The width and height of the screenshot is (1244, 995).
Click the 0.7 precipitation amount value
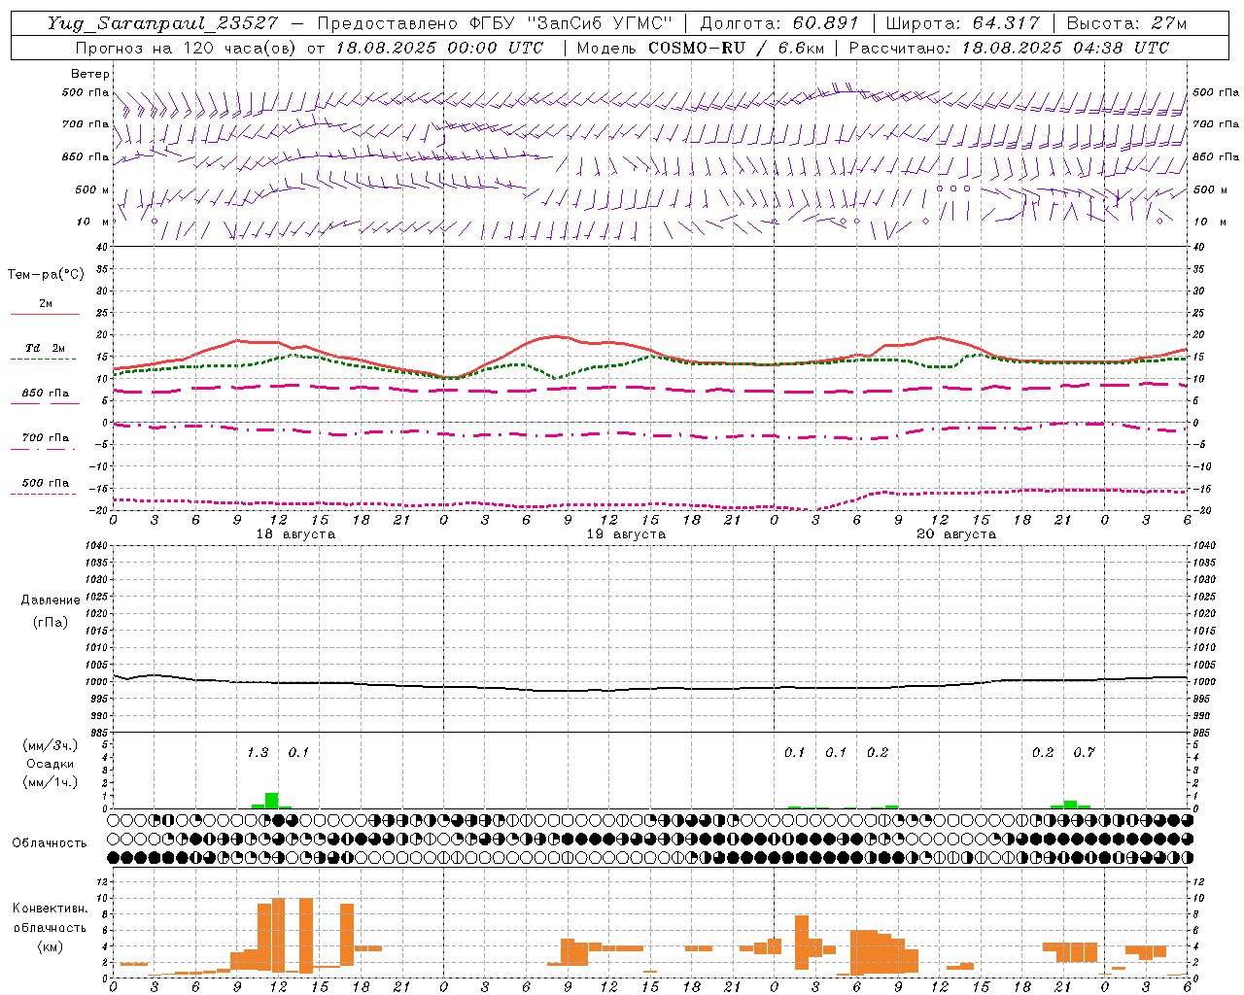(1084, 752)
